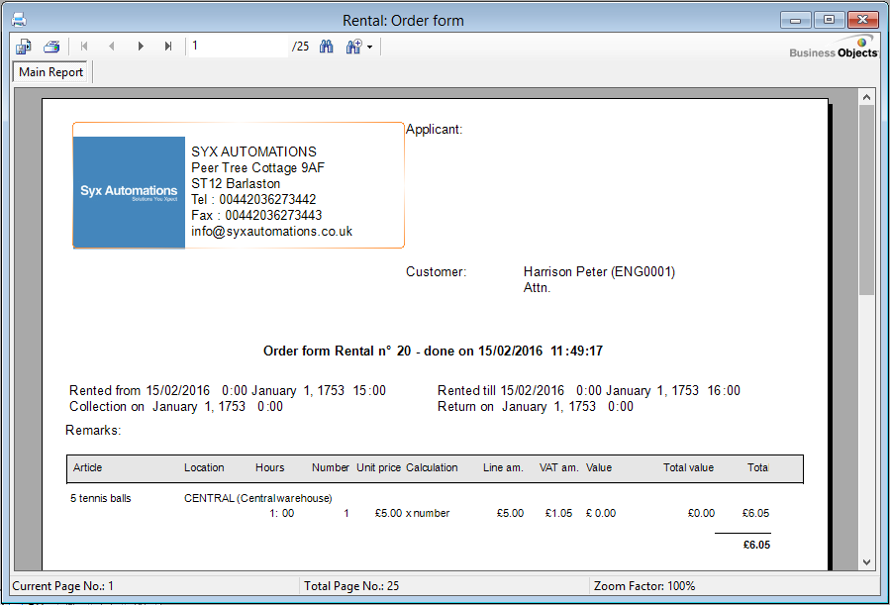Click the Zoom binoculars icon
This screenshot has width=890, height=605.
(353, 47)
